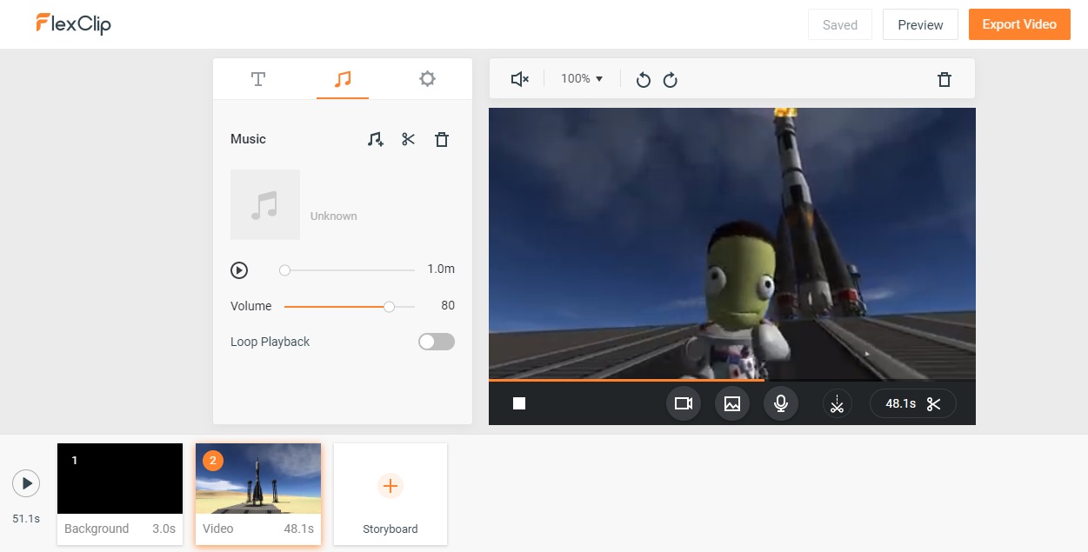Click the music playback position slider
Screen dimensions: 1088x552
(350, 270)
